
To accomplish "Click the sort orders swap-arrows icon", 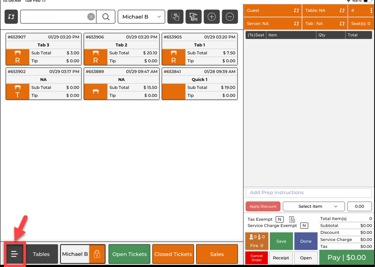I will 11,17.
